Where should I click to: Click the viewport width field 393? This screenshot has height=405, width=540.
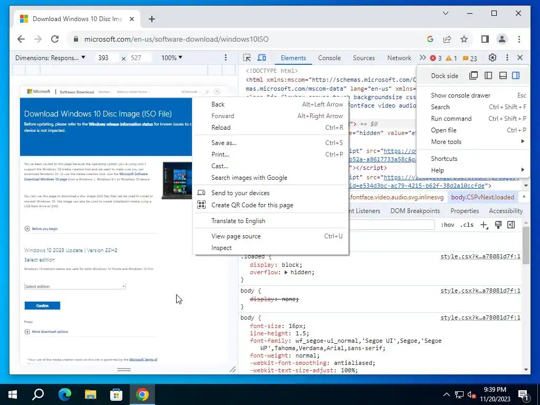coord(107,57)
